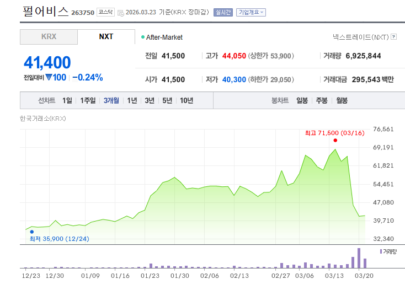Click the purple 거래량 legend square
Viewport: 405px width, 290px height.
[x=380, y=251]
